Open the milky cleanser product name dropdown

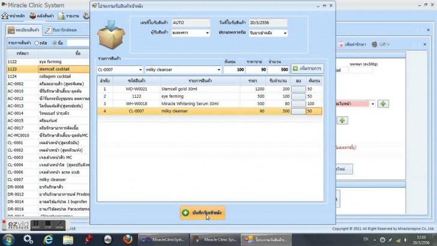coord(218,70)
